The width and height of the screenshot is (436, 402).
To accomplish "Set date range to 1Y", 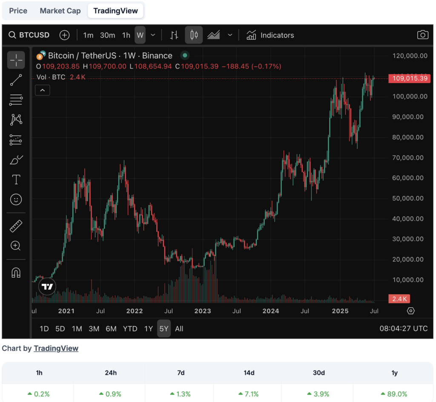I will 149,329.
